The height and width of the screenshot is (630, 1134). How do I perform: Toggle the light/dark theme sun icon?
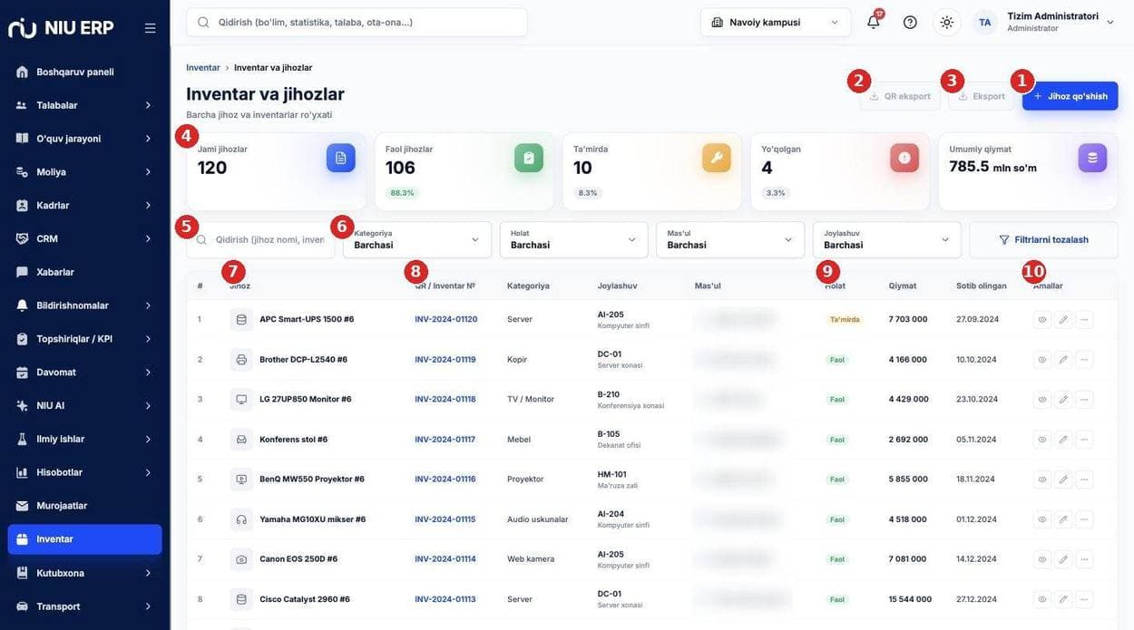pos(946,22)
